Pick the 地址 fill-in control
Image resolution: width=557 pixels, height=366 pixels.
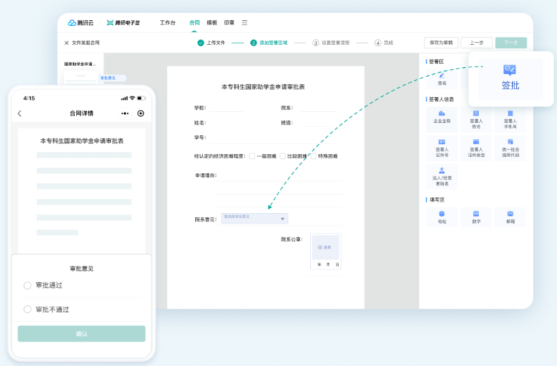442,217
